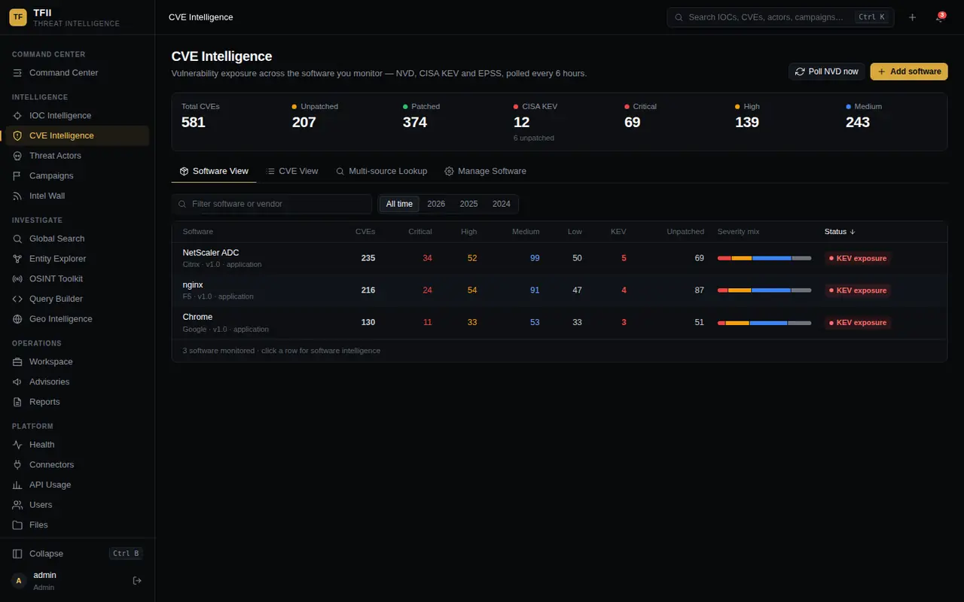Open Query Builder
This screenshot has width=964, height=602.
[x=77, y=299]
